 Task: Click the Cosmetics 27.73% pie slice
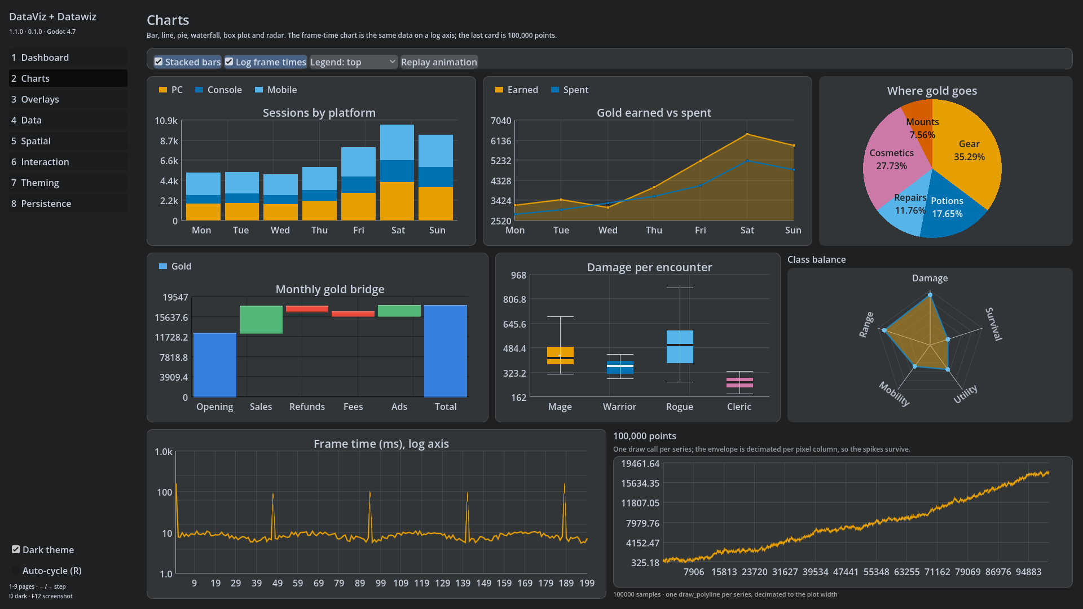(892, 160)
